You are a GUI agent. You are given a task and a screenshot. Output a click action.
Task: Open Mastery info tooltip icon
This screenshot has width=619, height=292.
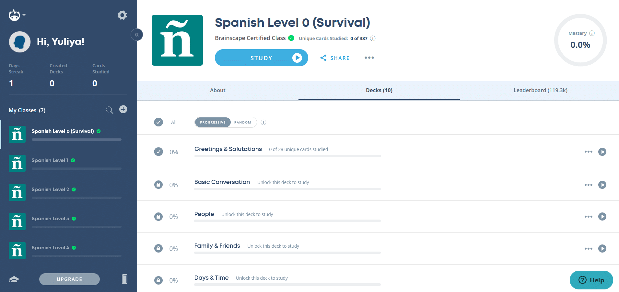click(592, 33)
